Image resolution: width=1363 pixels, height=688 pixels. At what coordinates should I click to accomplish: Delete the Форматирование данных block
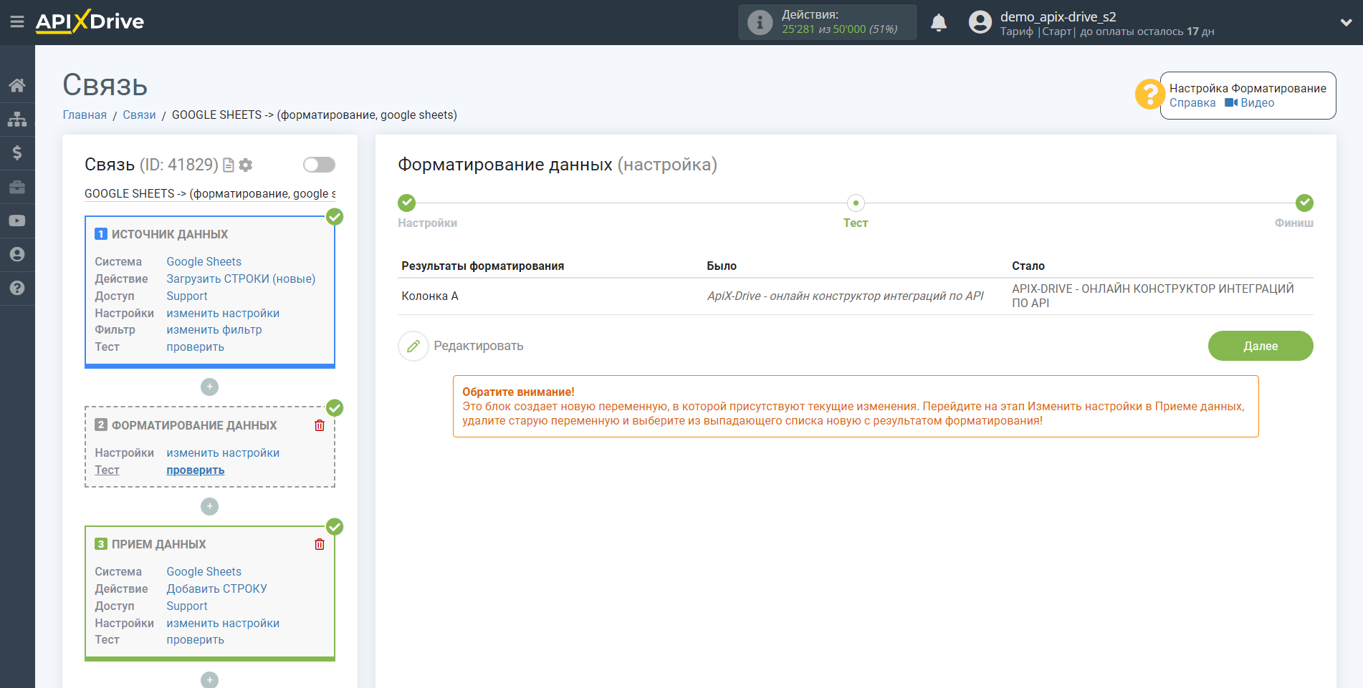320,425
